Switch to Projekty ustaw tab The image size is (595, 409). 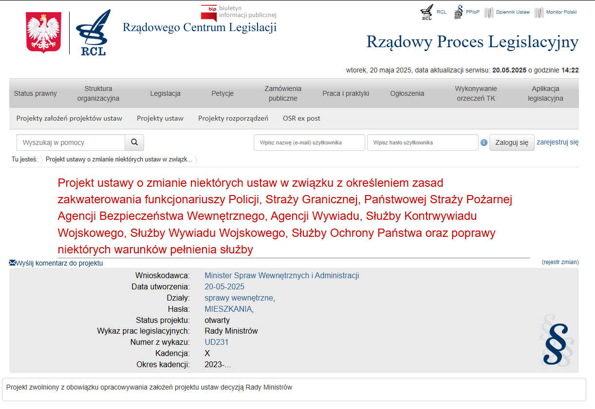[160, 118]
